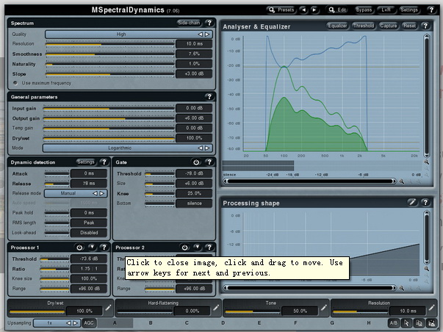The image size is (443, 332).
Task: Open the Spectrum panel help icon
Action: pos(209,23)
